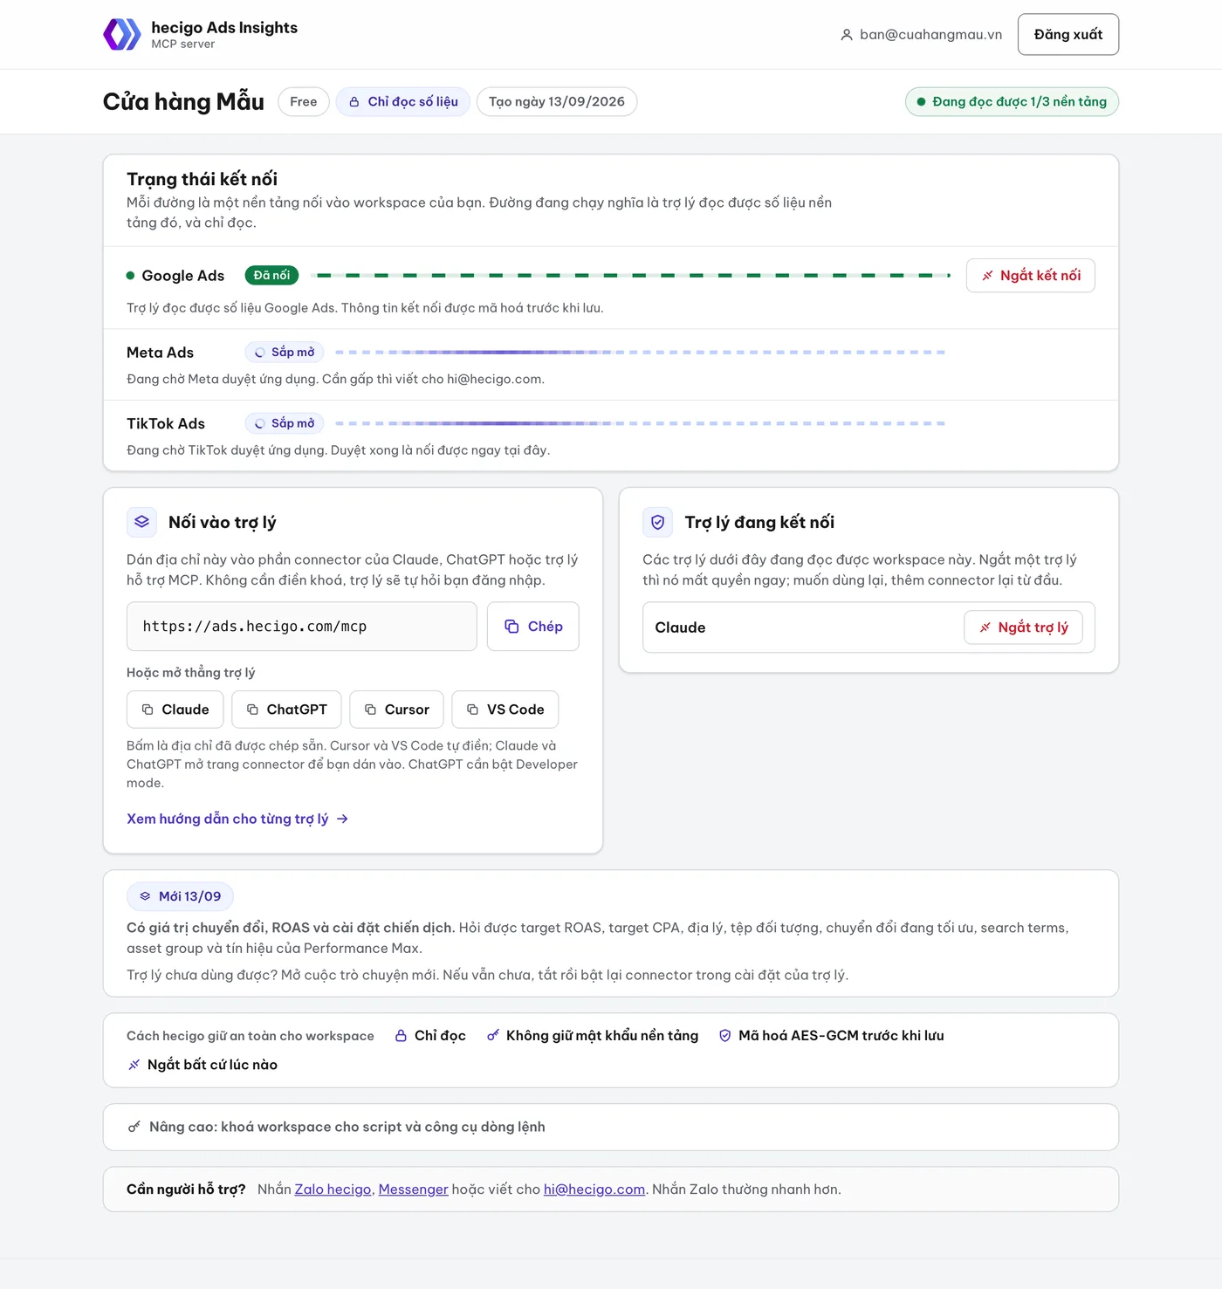Click the unplug icon in Ngắt trợ lý button
Screen dimensions: 1222x1289
(985, 627)
